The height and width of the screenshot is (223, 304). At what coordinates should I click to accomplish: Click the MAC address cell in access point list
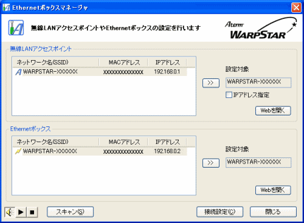click(123, 72)
